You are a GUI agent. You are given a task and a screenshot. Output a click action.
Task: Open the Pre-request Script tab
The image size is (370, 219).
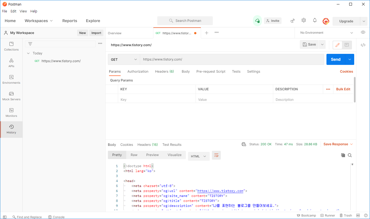pos(211,71)
